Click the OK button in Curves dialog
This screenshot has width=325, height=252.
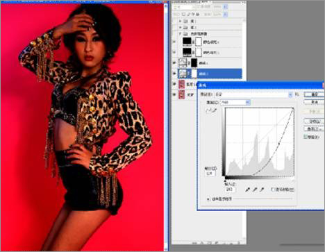click(x=314, y=94)
